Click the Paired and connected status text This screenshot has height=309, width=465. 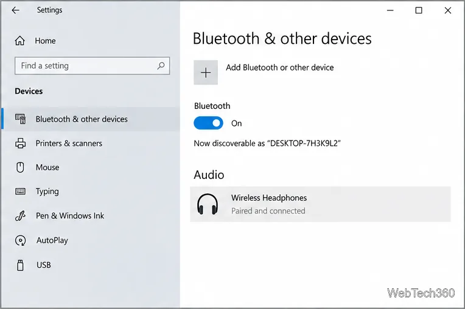pyautogui.click(x=268, y=211)
